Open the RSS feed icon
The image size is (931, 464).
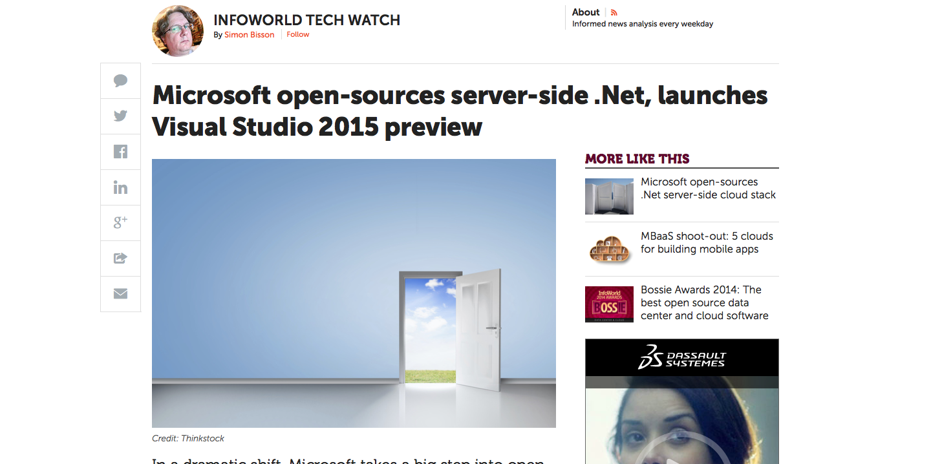(614, 12)
